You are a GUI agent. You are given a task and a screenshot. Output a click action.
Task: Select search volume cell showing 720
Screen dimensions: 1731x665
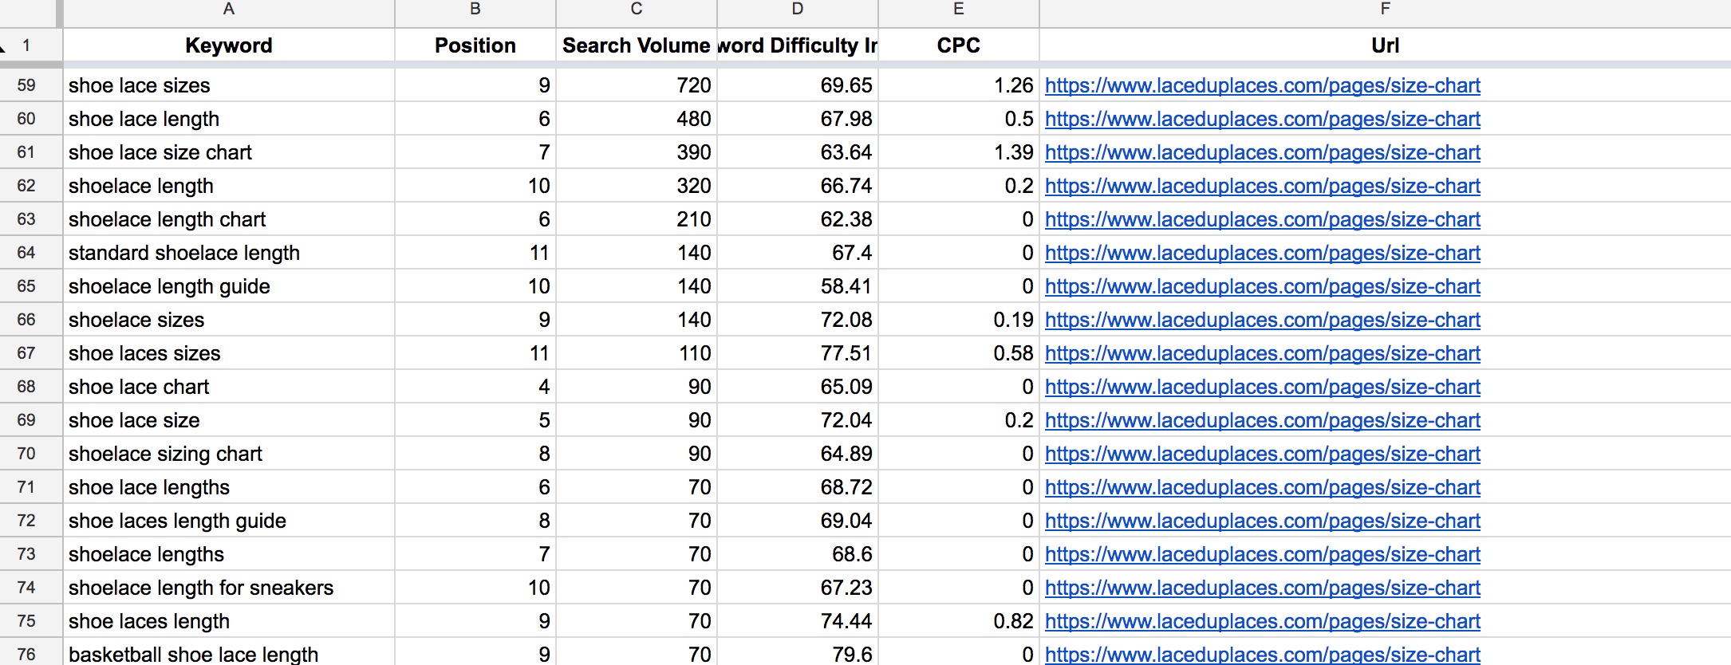tap(637, 85)
